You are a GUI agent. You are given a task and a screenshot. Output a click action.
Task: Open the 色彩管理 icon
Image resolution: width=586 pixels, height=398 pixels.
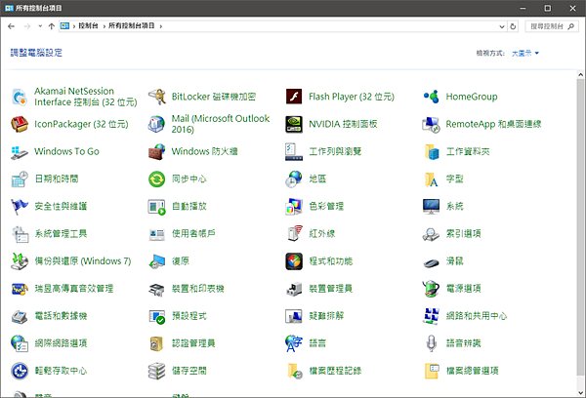coord(294,206)
